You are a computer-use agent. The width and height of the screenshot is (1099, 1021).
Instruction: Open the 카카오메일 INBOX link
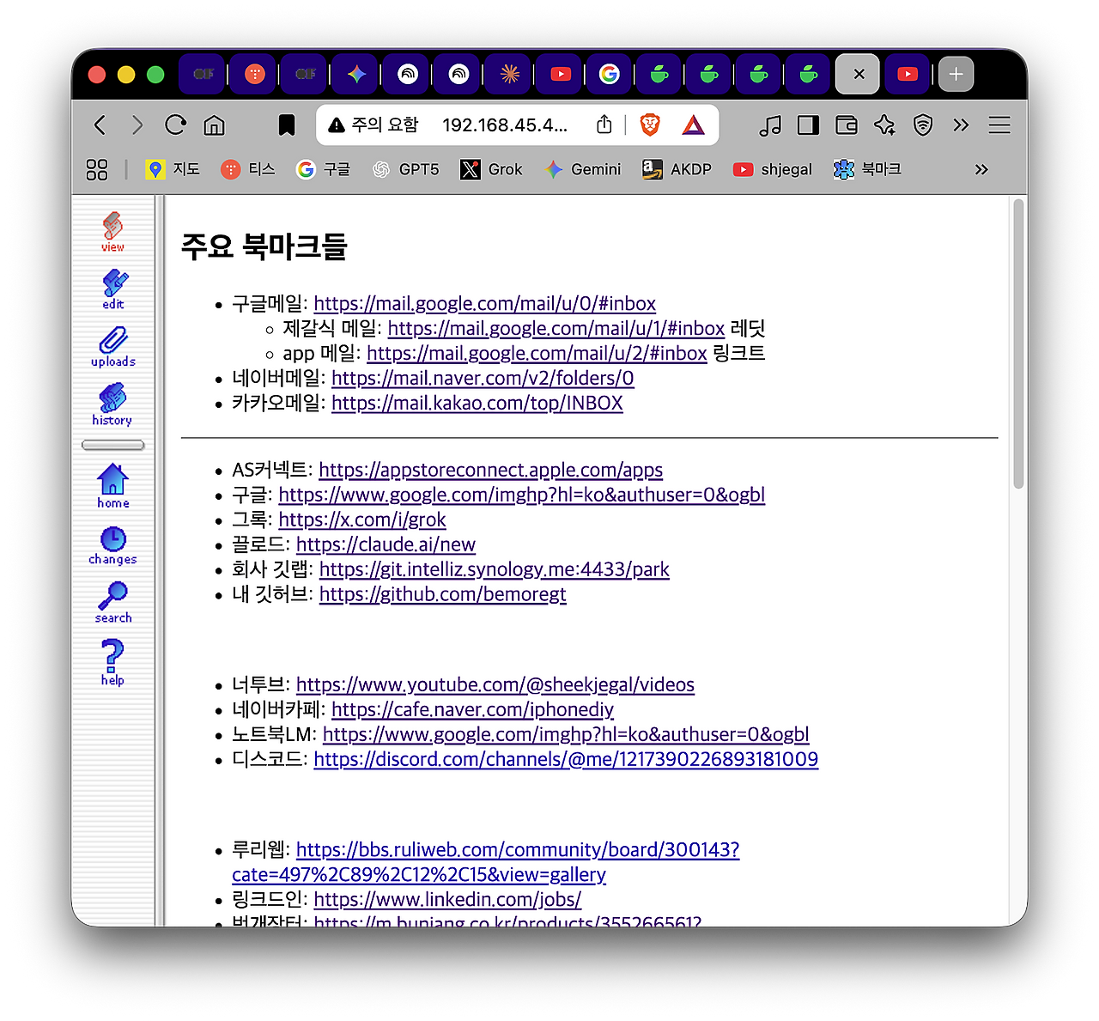[477, 404]
